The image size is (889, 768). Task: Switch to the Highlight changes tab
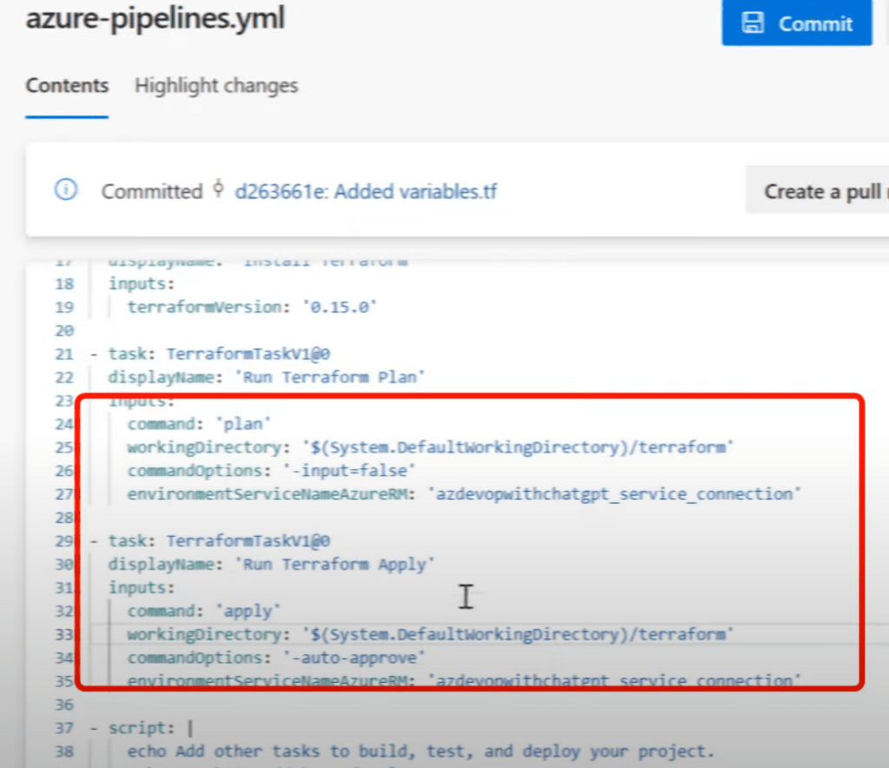click(x=216, y=86)
